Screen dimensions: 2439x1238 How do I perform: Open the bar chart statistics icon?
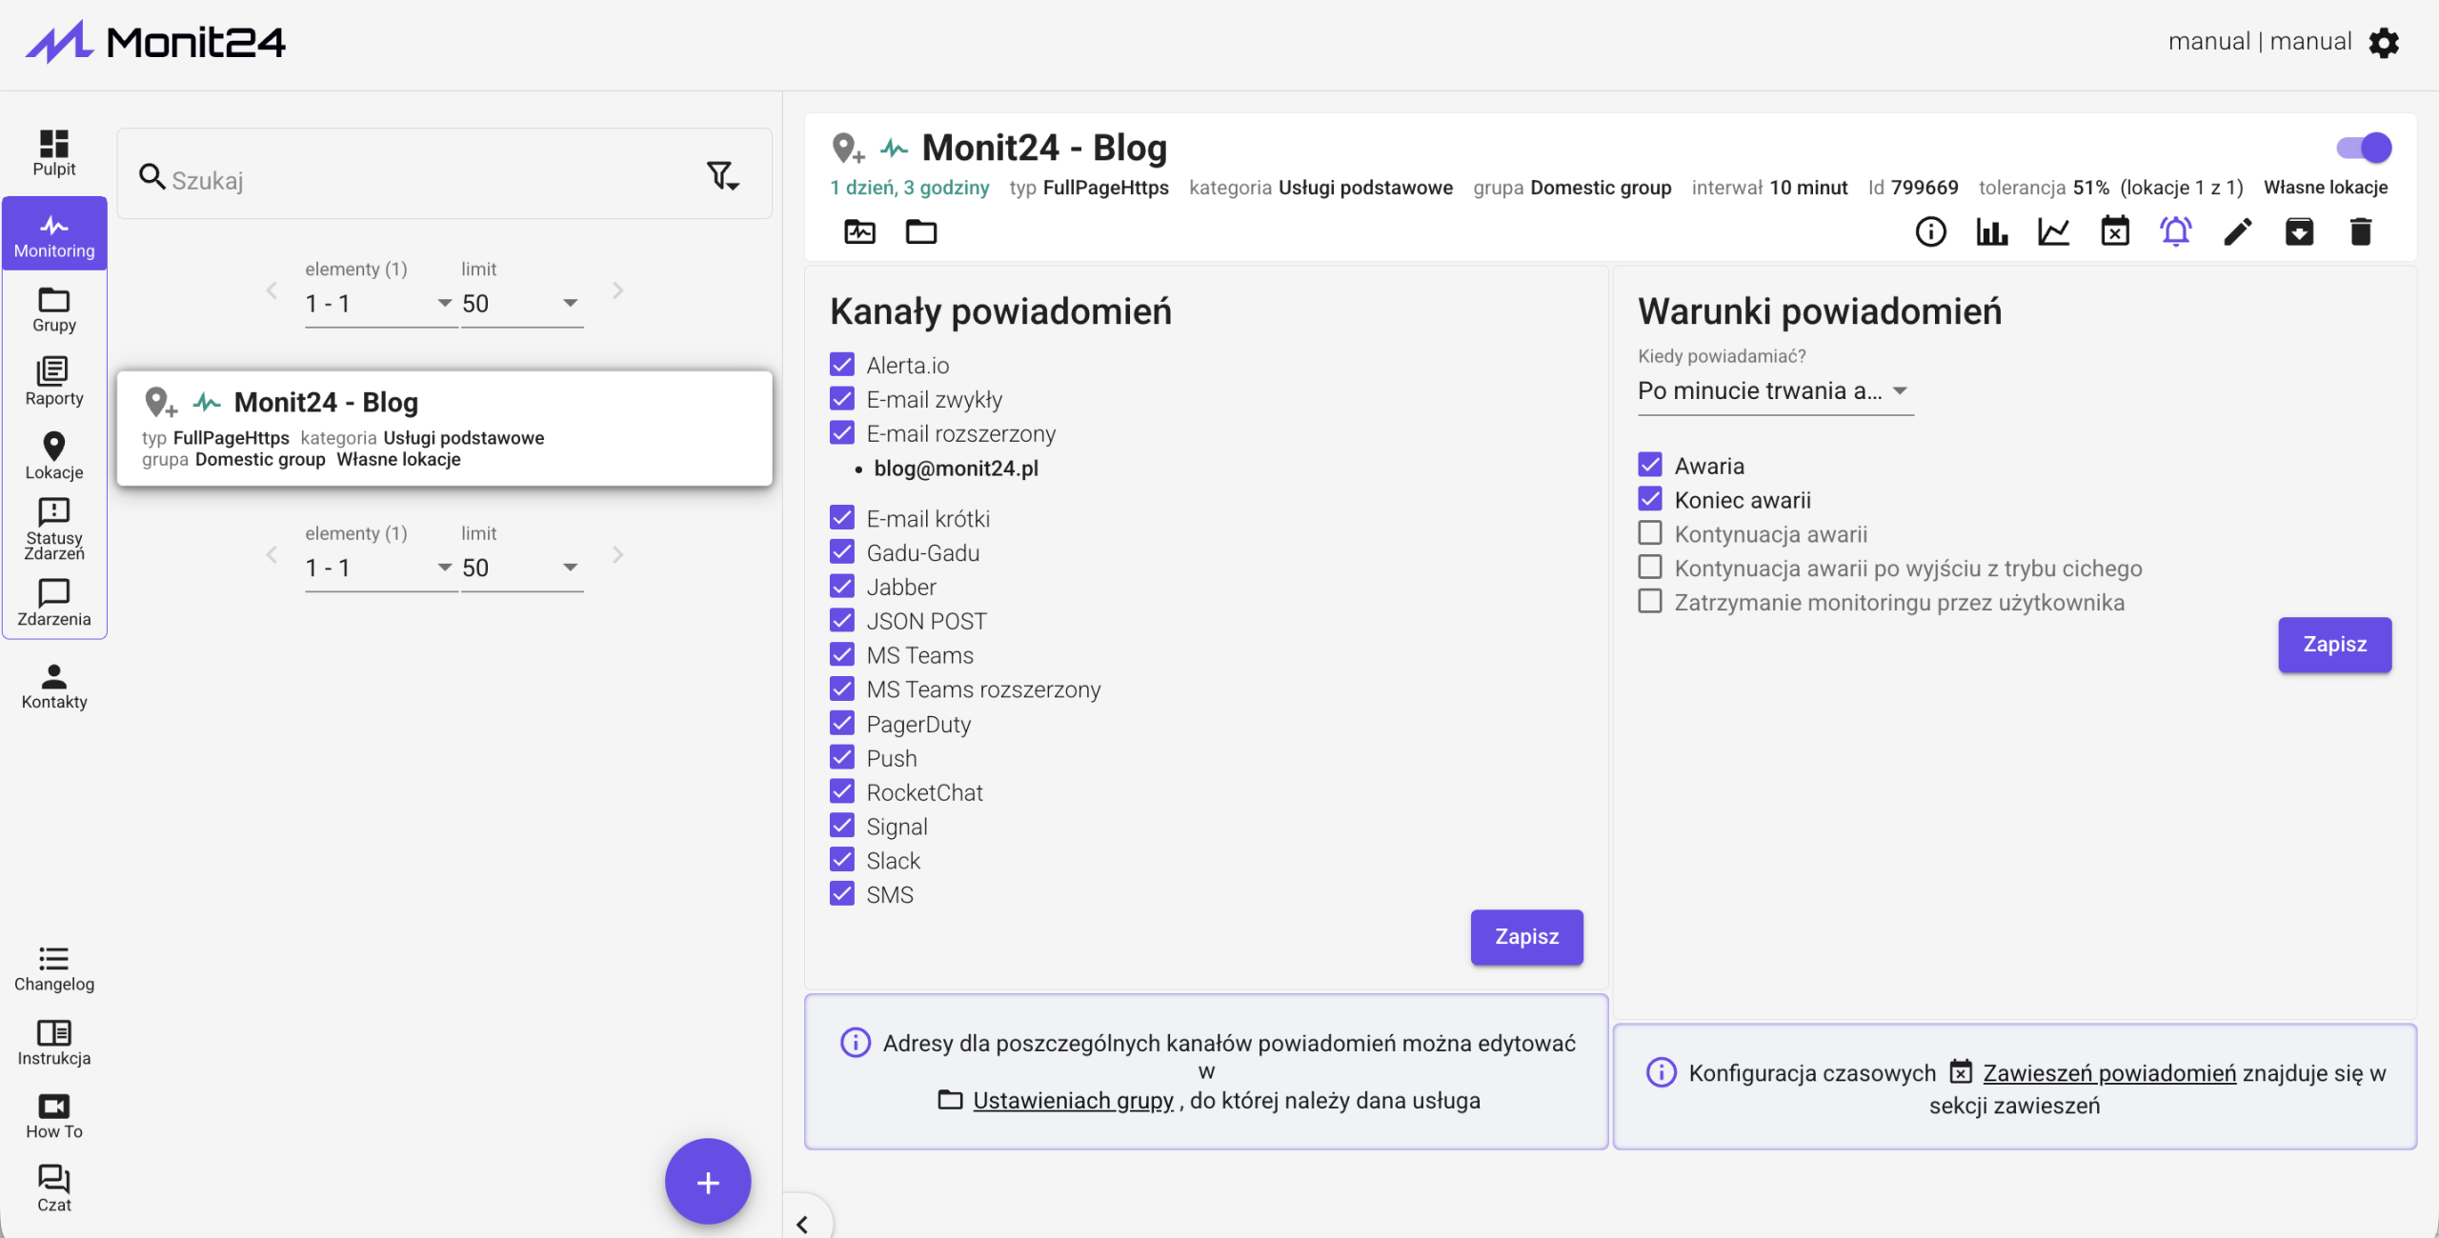click(x=1991, y=231)
